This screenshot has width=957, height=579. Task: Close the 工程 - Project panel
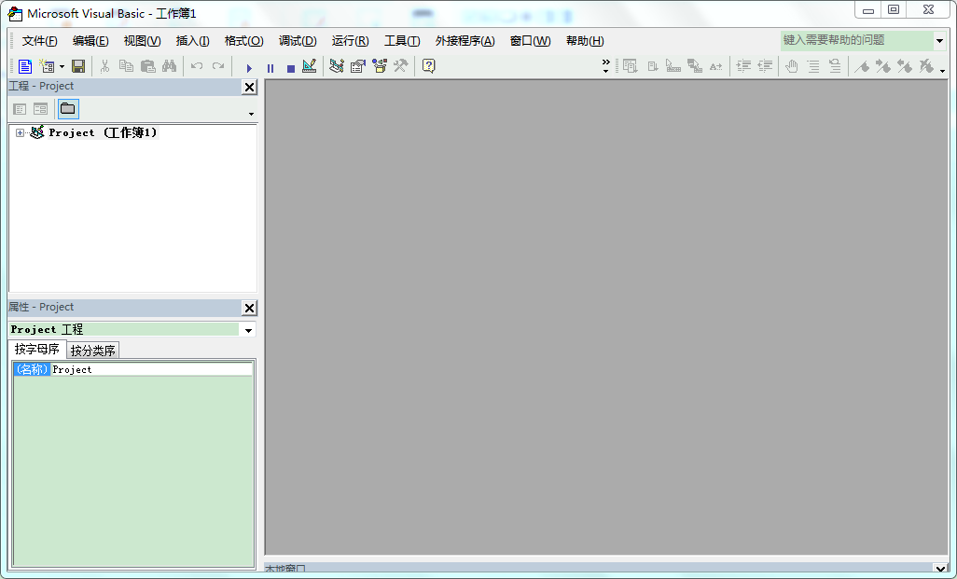tap(249, 88)
